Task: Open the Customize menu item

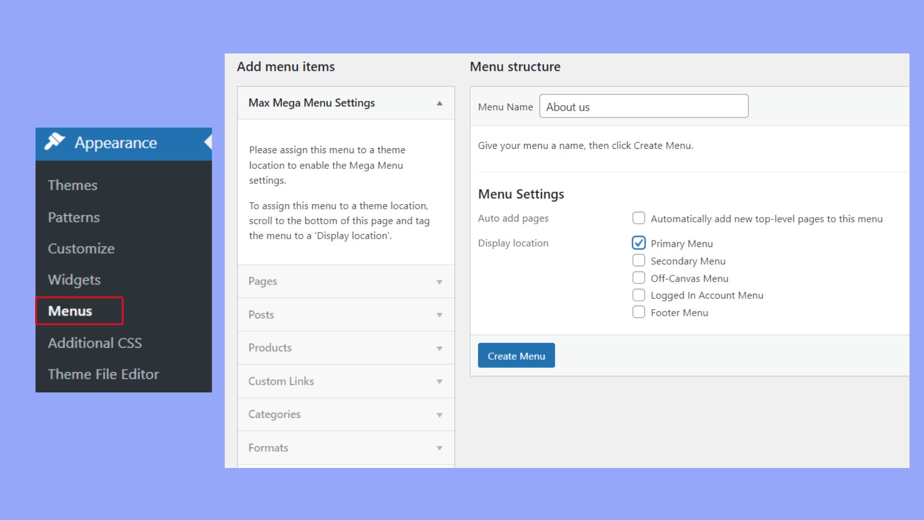Action: point(81,248)
